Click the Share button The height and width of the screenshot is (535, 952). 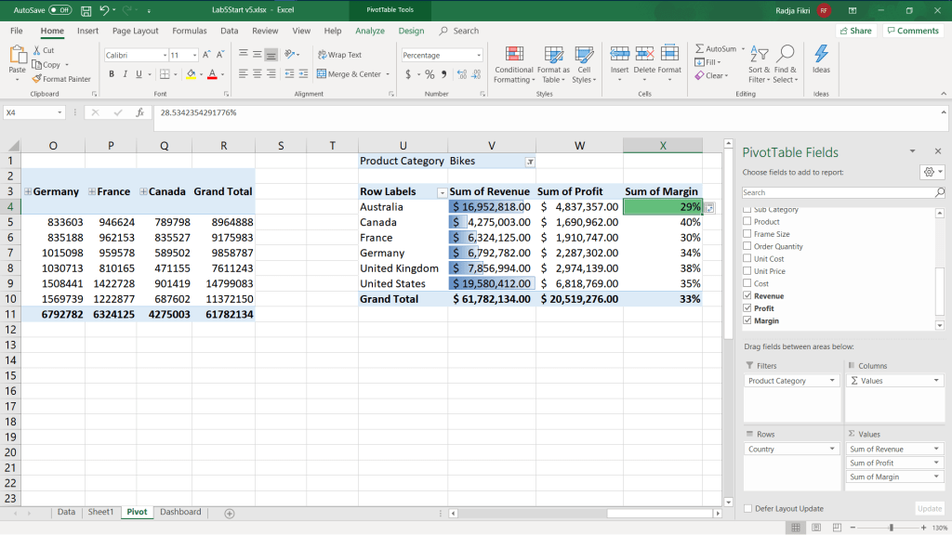point(855,31)
